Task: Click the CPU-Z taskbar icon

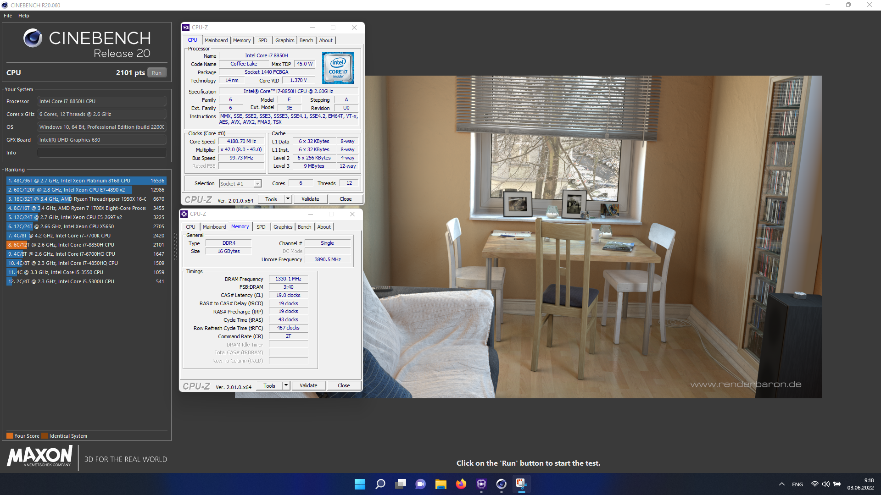Action: coord(481,484)
